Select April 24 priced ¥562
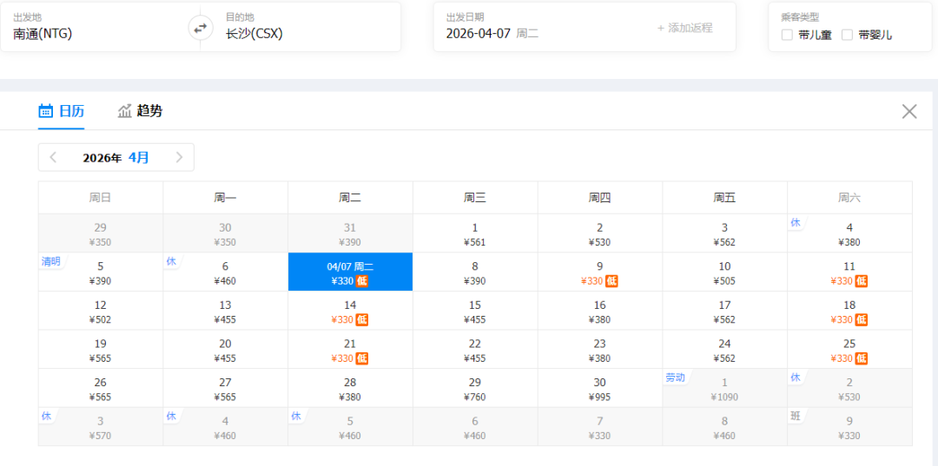This screenshot has height=466, width=938. coord(724,350)
